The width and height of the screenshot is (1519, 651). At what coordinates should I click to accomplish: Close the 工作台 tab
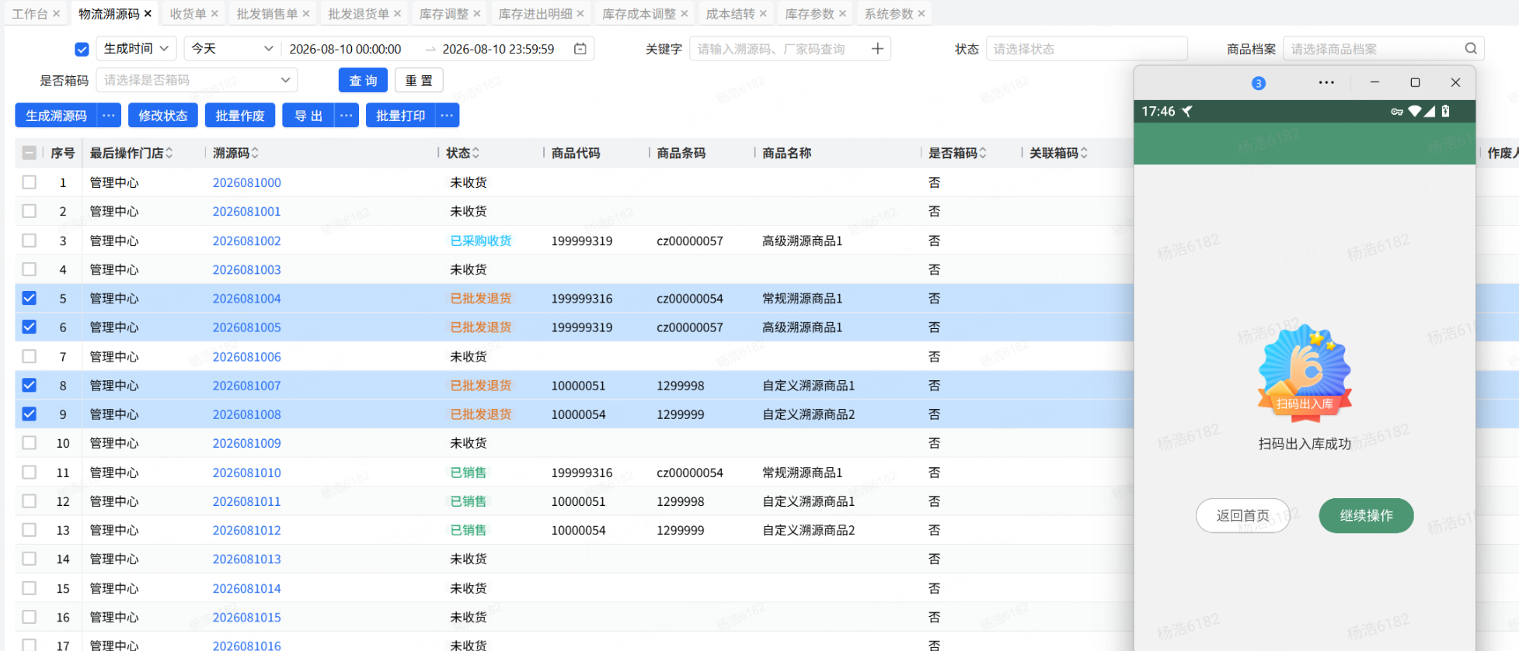pos(56,14)
